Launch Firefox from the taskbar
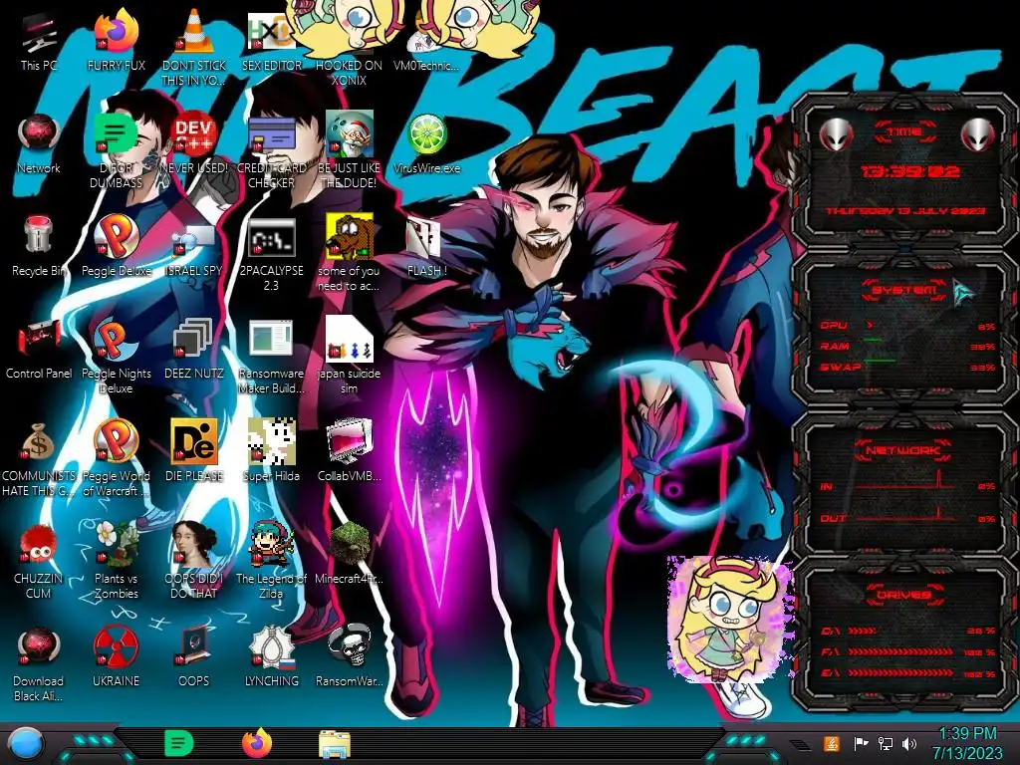 click(x=257, y=743)
